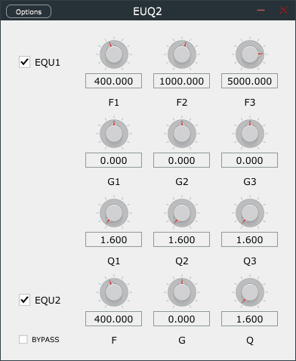
Task: Toggle the EQU1 checkbox
Action: click(24, 62)
